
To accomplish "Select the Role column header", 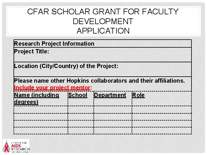I will click(x=138, y=95).
